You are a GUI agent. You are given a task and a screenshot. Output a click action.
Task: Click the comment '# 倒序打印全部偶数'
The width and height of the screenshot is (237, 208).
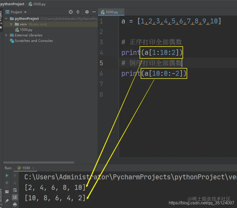[152, 63]
